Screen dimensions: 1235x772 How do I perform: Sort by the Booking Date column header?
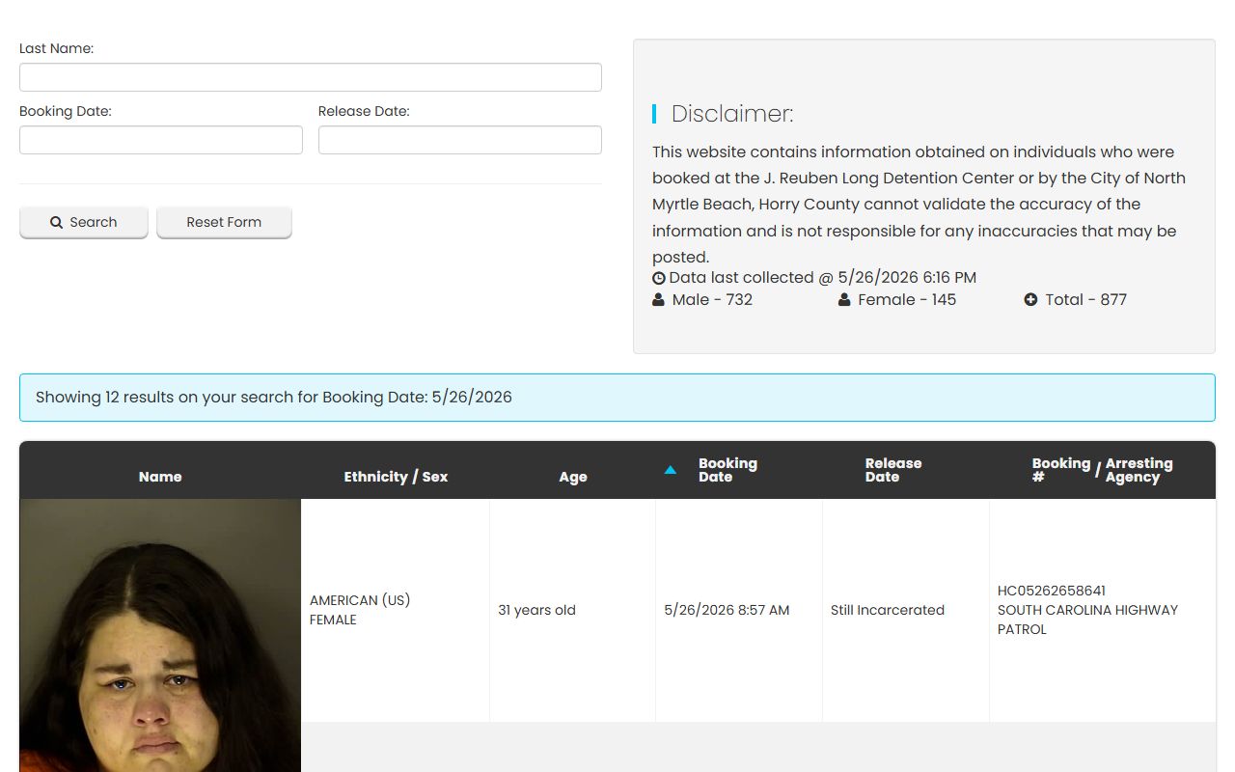[x=727, y=470]
